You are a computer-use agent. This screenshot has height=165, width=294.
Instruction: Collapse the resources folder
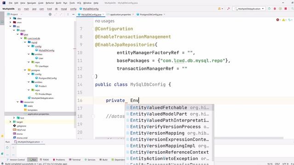(17, 102)
